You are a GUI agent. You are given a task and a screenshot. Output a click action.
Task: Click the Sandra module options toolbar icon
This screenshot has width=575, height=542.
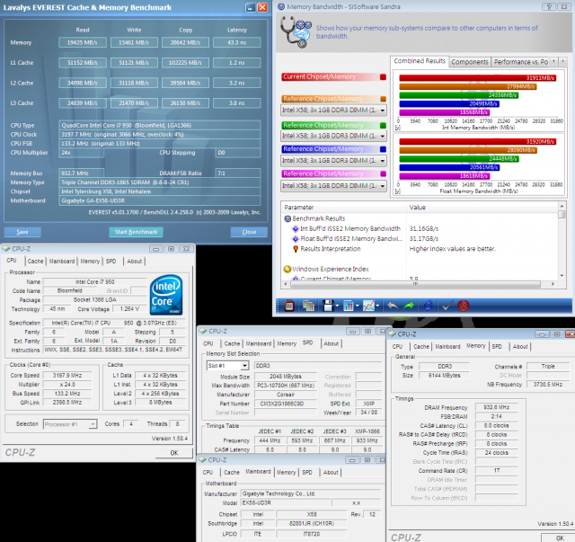[x=289, y=306]
